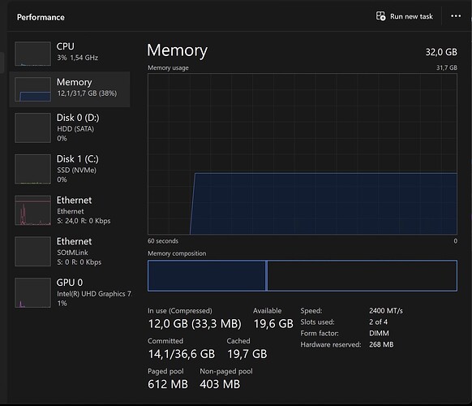Click the Disk 0 mini graph thumbnail

pos(32,127)
